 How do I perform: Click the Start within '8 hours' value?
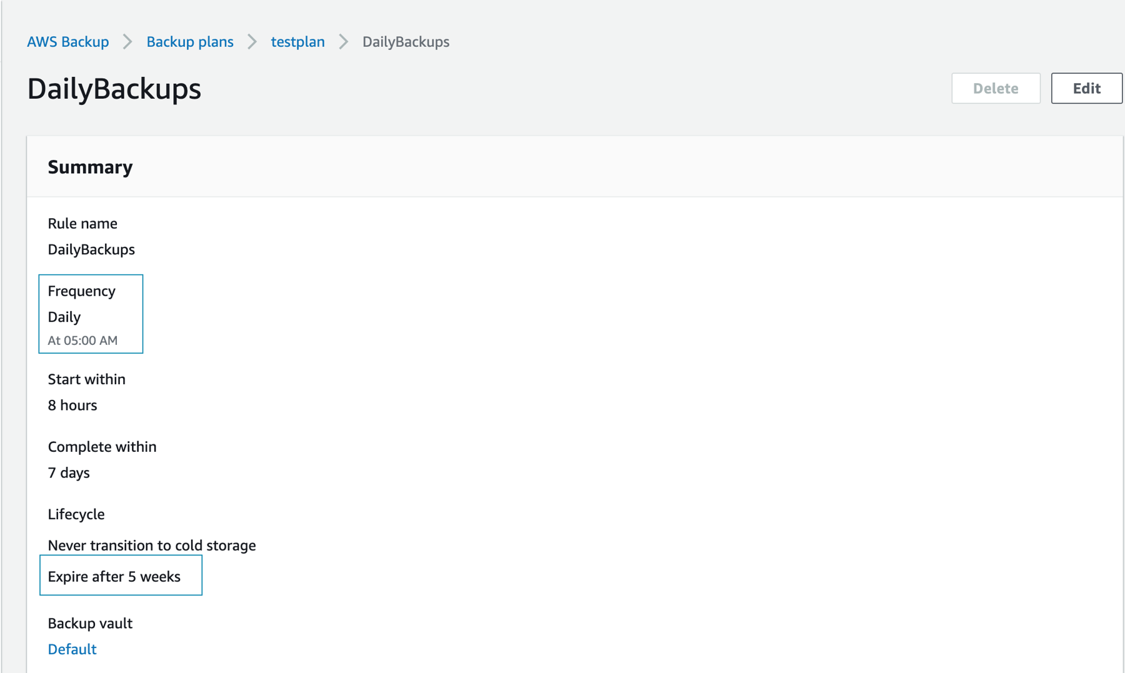click(x=72, y=405)
